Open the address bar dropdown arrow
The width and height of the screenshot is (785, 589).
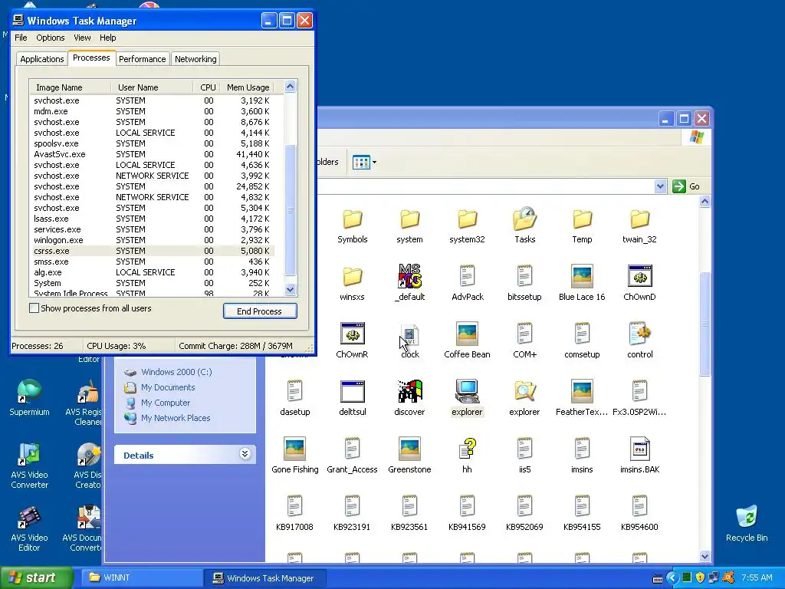click(660, 186)
